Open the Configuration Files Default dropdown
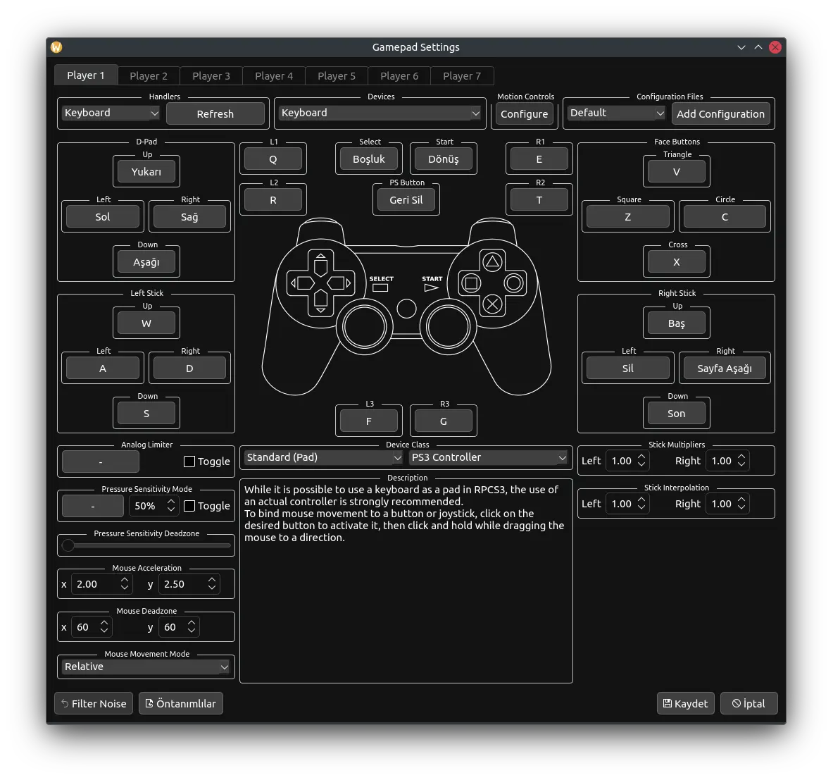The image size is (833, 780). pos(616,113)
